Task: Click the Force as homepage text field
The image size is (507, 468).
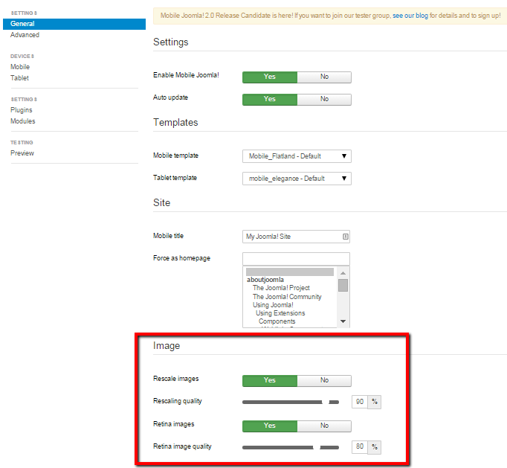Action: tap(296, 259)
